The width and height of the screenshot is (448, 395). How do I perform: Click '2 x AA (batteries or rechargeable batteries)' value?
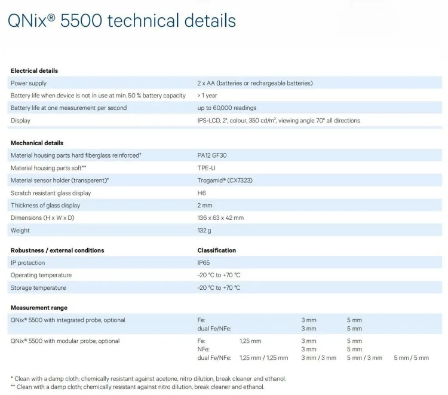click(x=255, y=83)
